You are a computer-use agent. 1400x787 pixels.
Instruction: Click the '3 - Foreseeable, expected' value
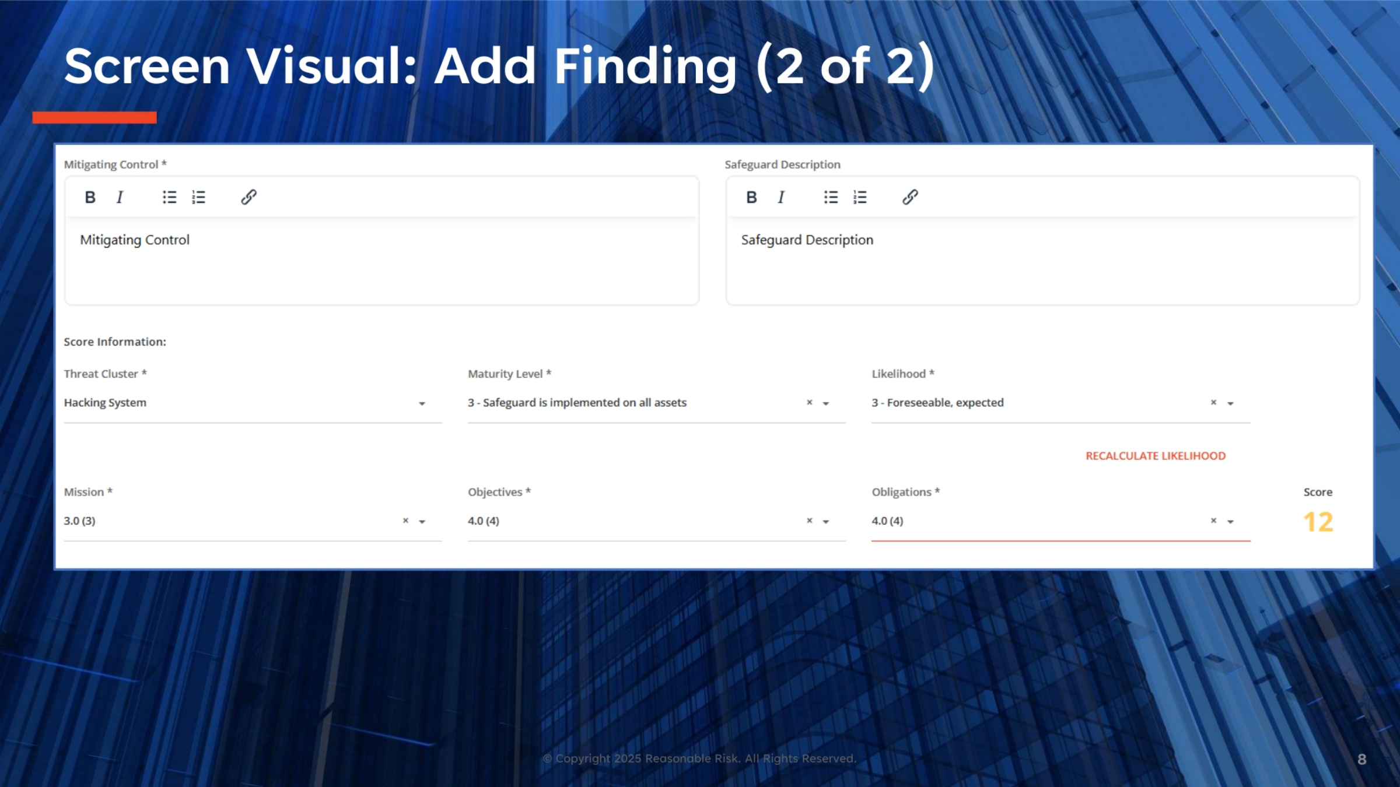(937, 403)
